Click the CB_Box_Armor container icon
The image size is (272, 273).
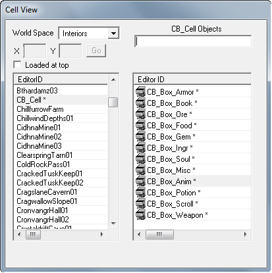(140, 91)
